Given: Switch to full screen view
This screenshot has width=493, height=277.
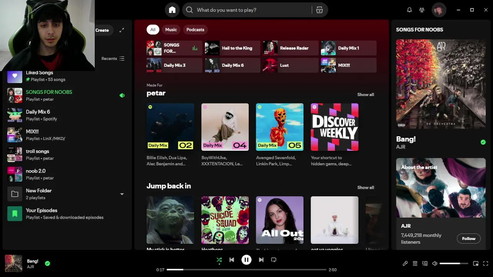Looking at the screenshot, I should pos(486,264).
